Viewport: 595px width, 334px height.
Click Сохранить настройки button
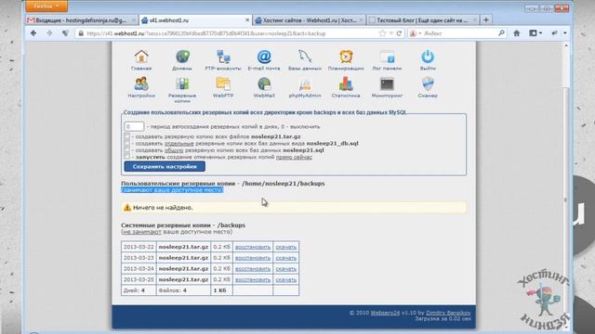click(x=165, y=167)
